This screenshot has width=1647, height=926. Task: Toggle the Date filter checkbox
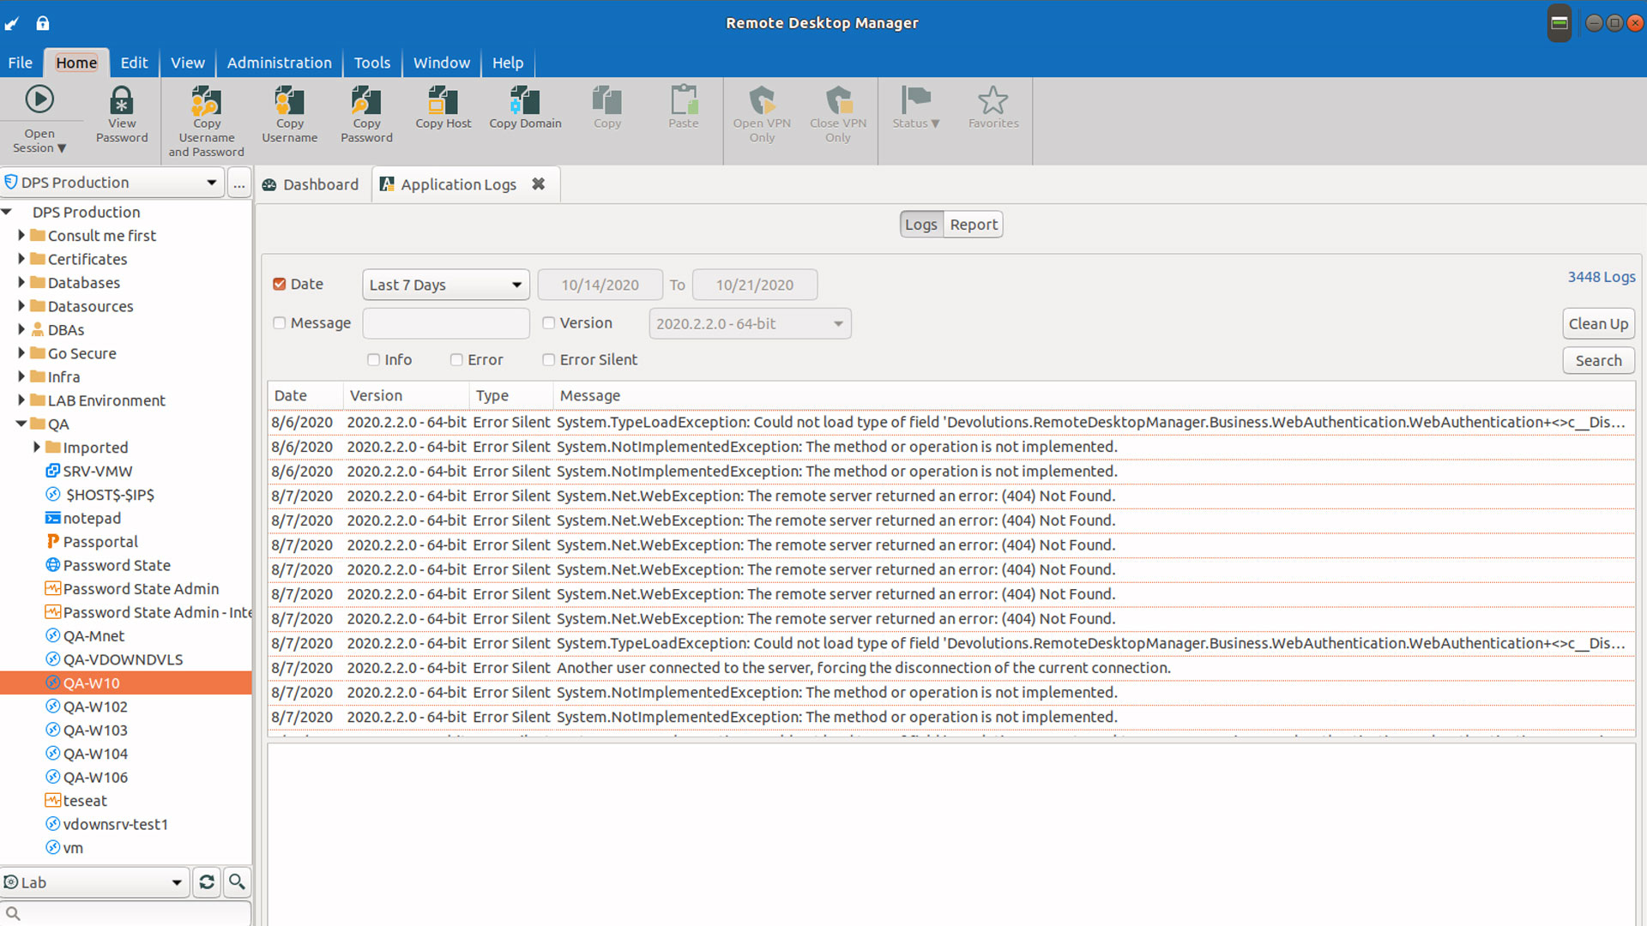coord(278,284)
